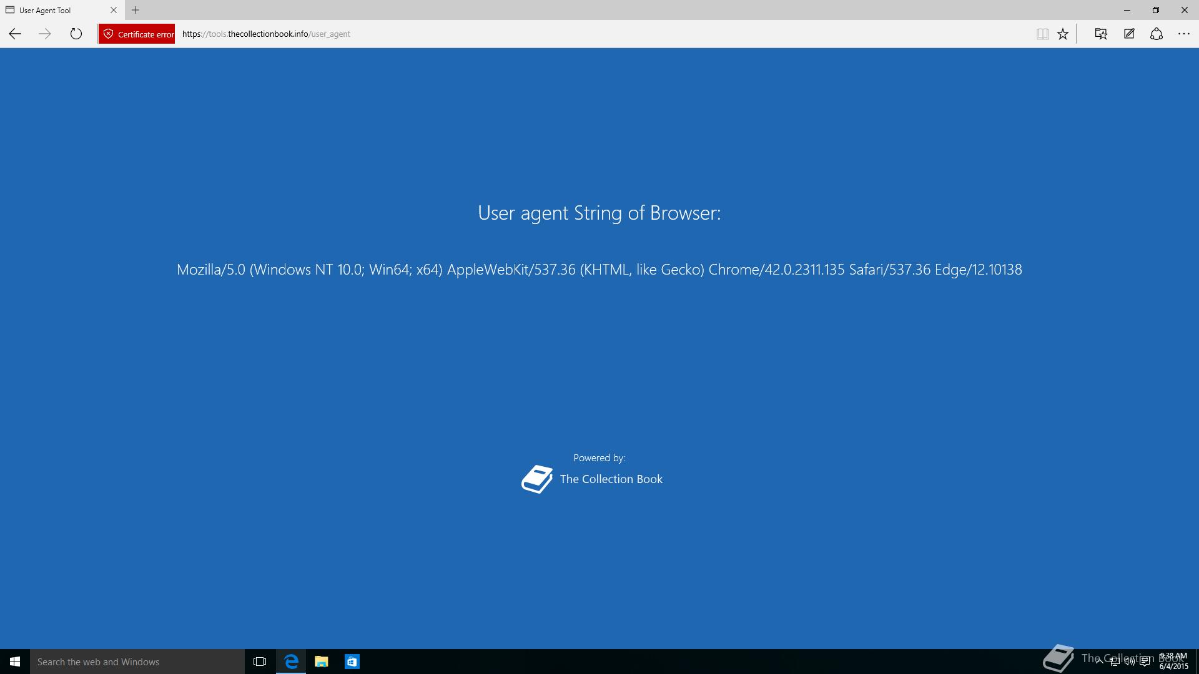Click the Certificate error badge
The image size is (1199, 674).
(137, 34)
